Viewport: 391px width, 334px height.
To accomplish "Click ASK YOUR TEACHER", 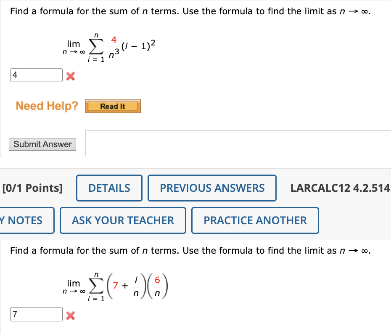I will click(122, 220).
